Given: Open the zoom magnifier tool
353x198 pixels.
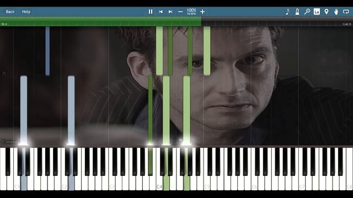Looking at the screenshot, I should (307, 12).
